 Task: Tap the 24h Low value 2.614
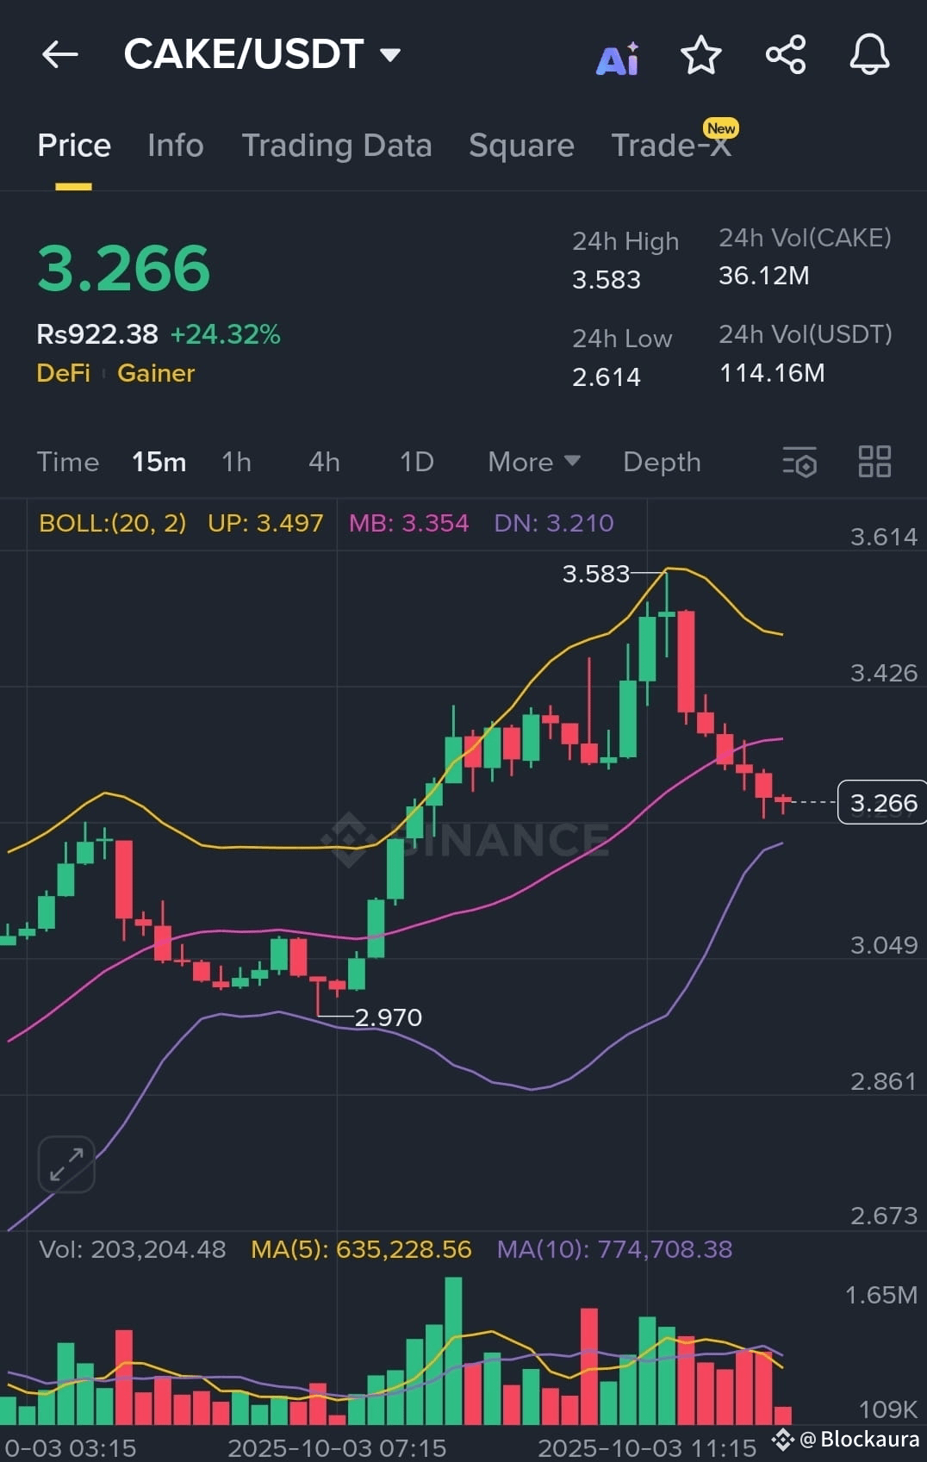pos(607,377)
